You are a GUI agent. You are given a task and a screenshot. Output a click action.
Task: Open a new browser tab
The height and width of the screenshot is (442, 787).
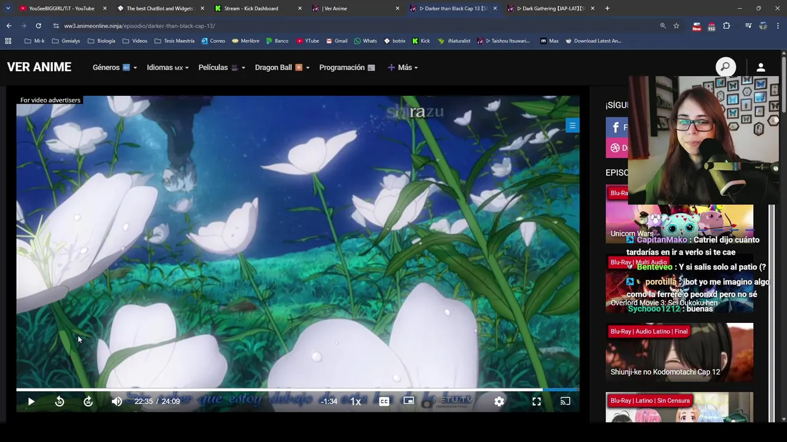607,9
